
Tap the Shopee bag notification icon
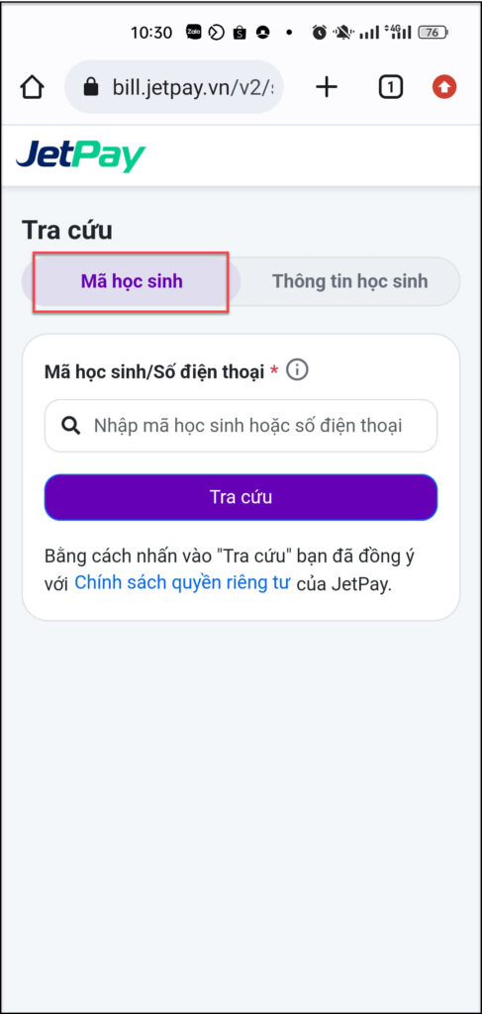[240, 33]
